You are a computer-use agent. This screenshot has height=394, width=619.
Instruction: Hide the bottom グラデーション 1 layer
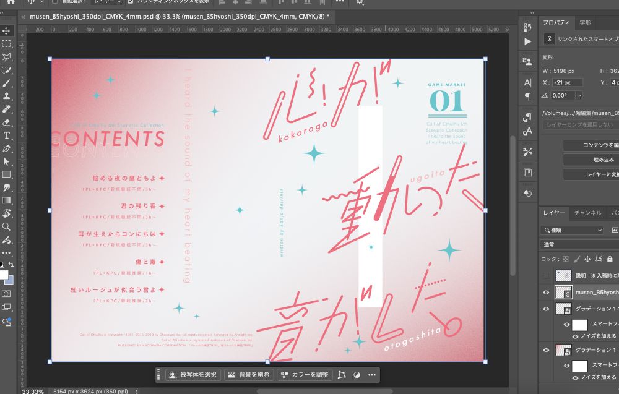pyautogui.click(x=547, y=350)
